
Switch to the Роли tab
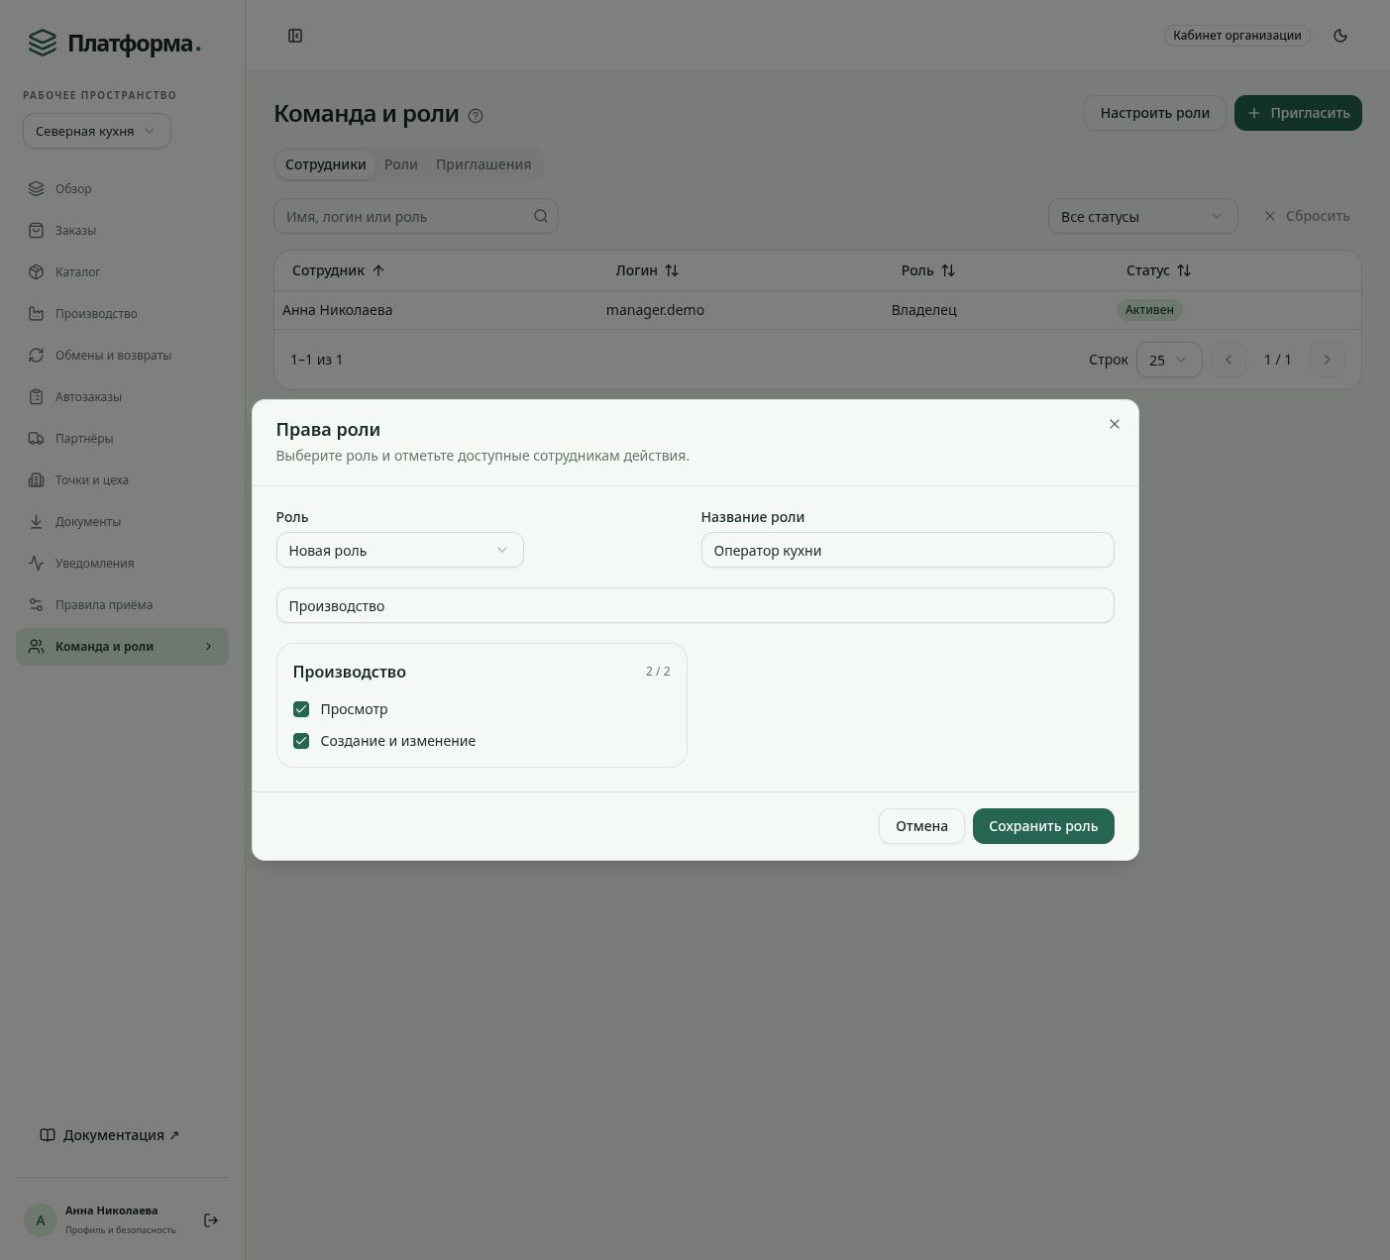point(401,164)
